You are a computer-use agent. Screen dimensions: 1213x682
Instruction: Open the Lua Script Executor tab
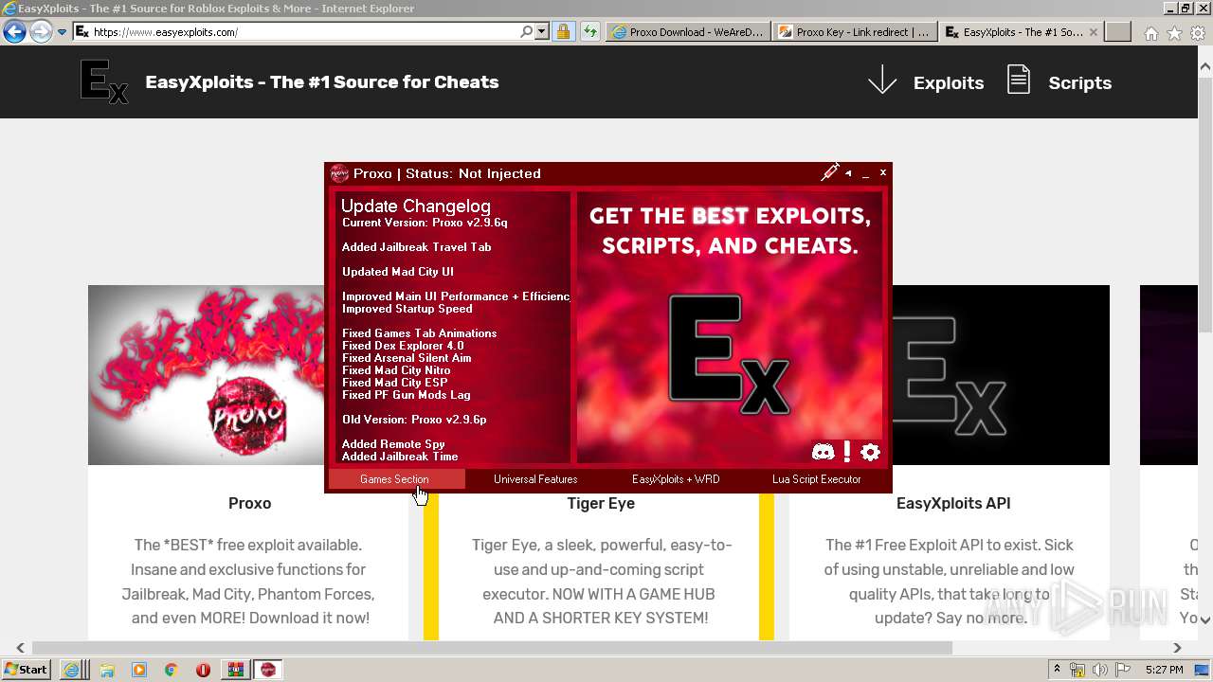[817, 479]
